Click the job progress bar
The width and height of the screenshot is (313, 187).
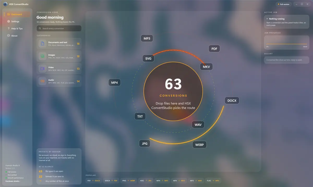(x=287, y=44)
